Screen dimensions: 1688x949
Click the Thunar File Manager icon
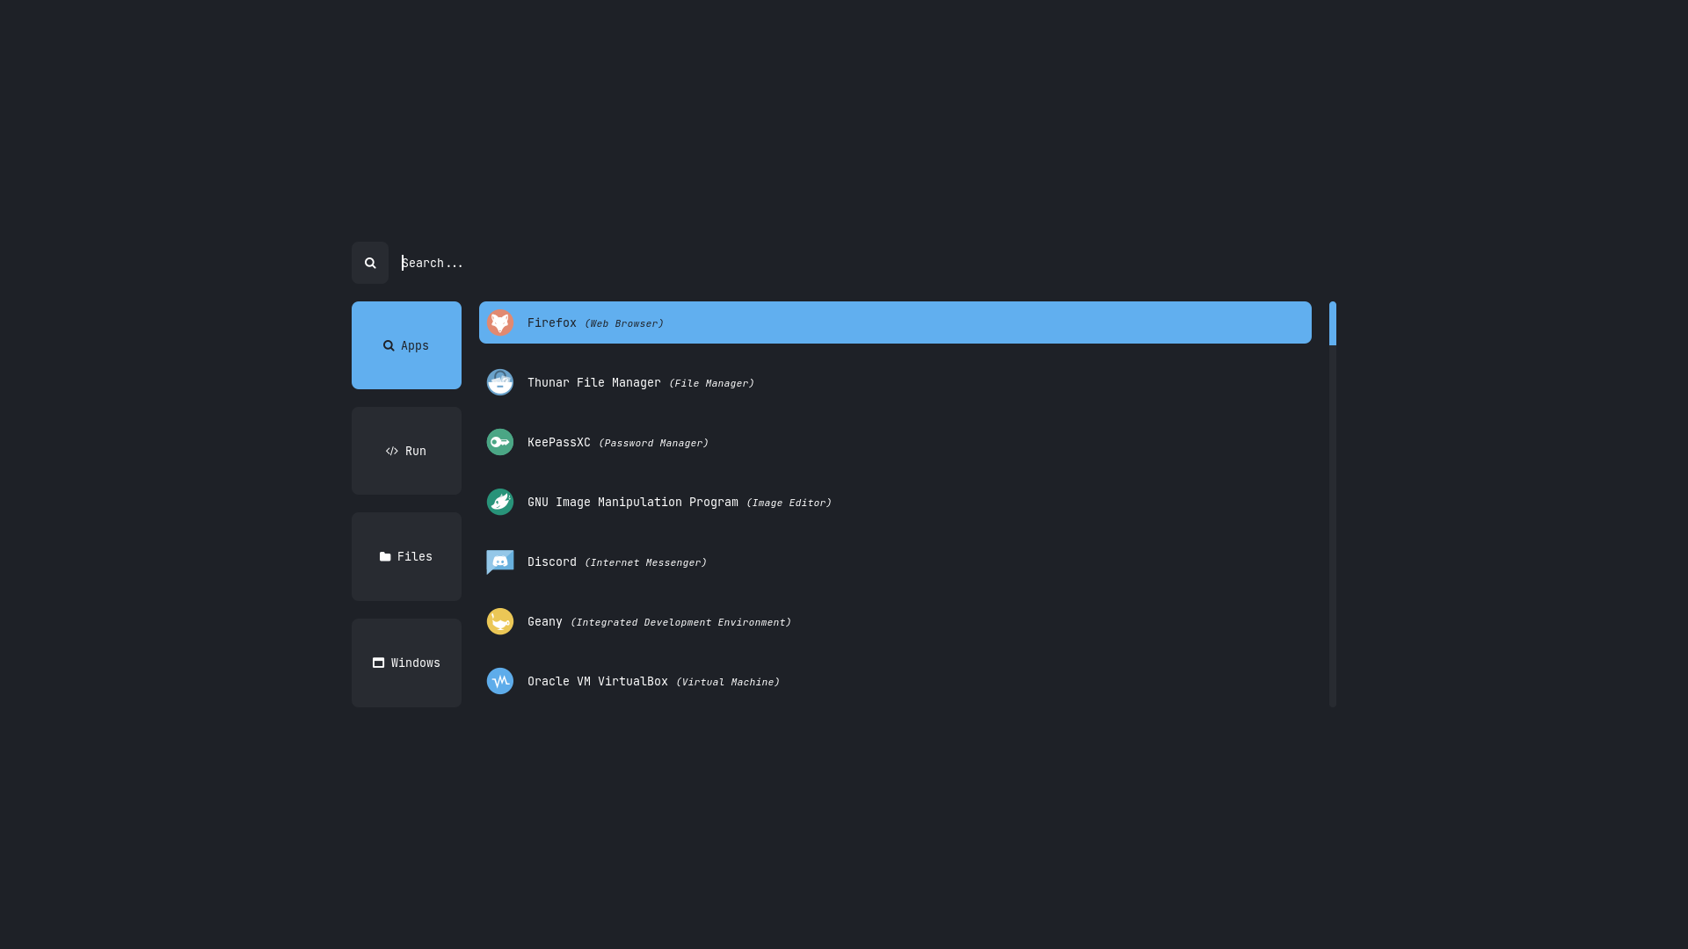pos(500,382)
